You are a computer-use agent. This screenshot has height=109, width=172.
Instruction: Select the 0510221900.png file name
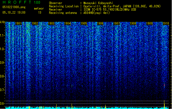pos(14,7)
